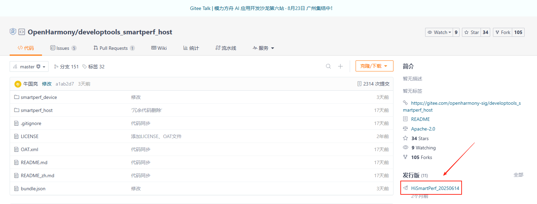
Task: Open the master branch dropdown
Action: click(29, 67)
